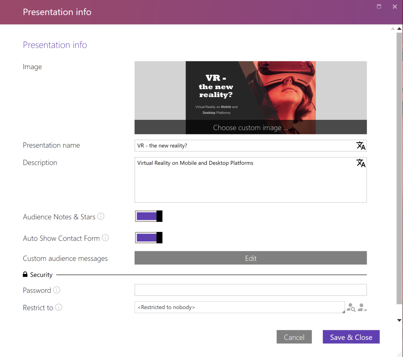Click the lock icon beside Security
Viewport: 403px width, 357px height.
point(25,274)
